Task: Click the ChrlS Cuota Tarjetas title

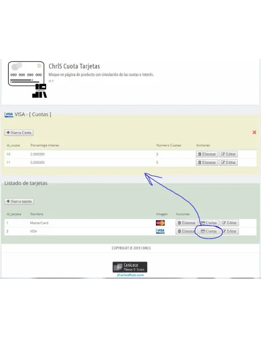Action: tap(74, 66)
